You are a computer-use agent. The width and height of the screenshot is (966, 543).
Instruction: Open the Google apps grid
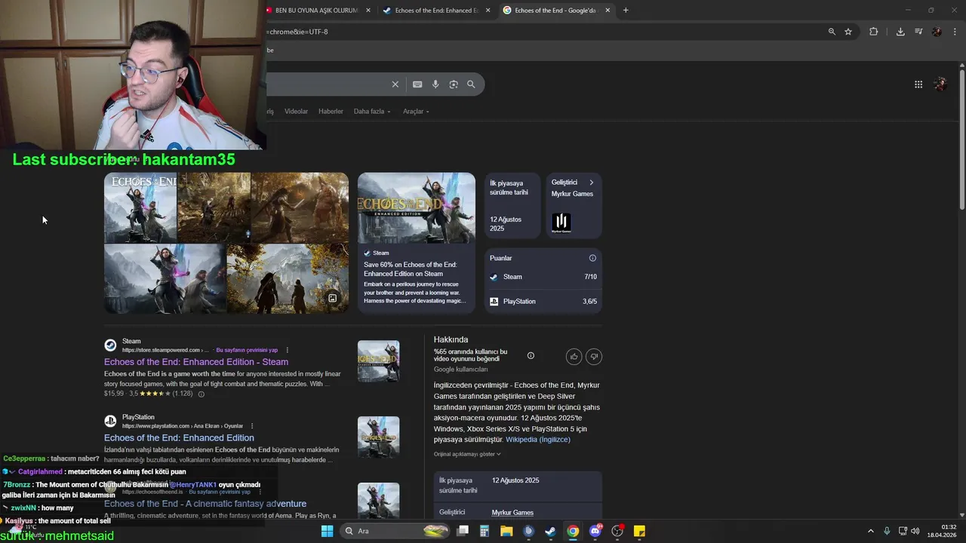click(918, 84)
